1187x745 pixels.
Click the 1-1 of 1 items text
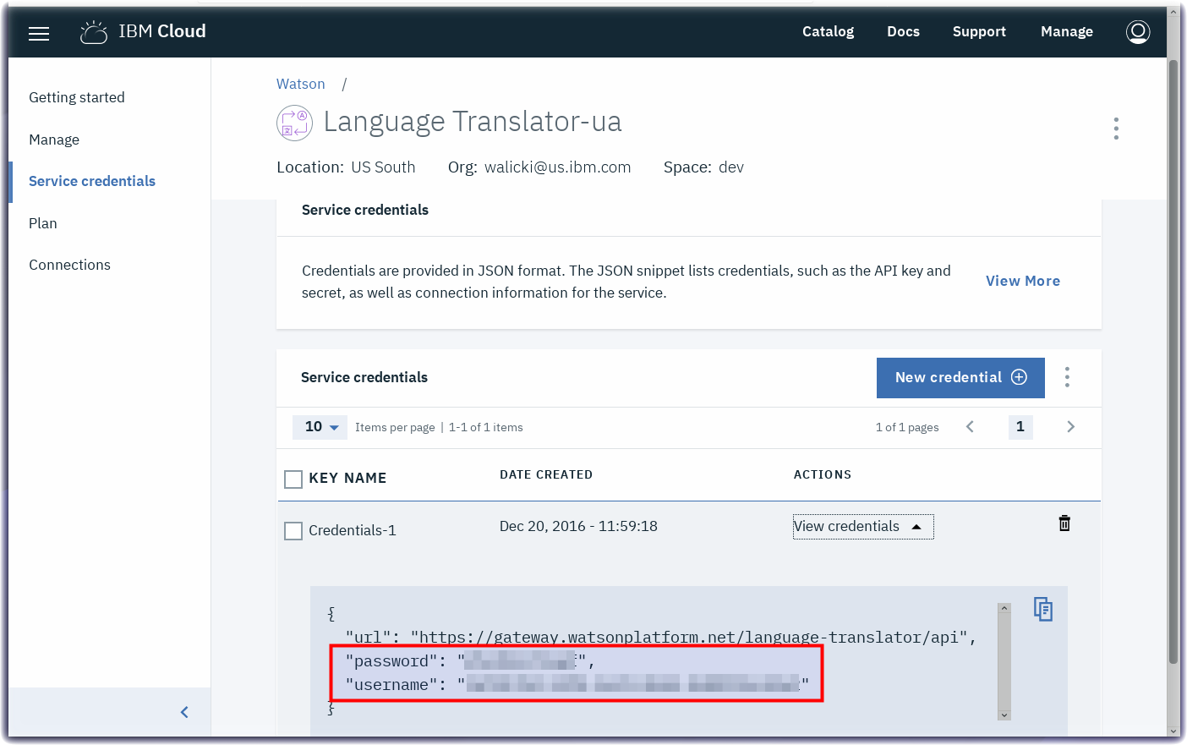486,427
